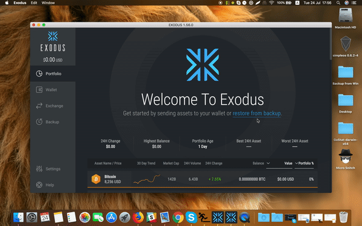
Task: Click the 0.00000000 BTC balance
Action: tap(252, 179)
